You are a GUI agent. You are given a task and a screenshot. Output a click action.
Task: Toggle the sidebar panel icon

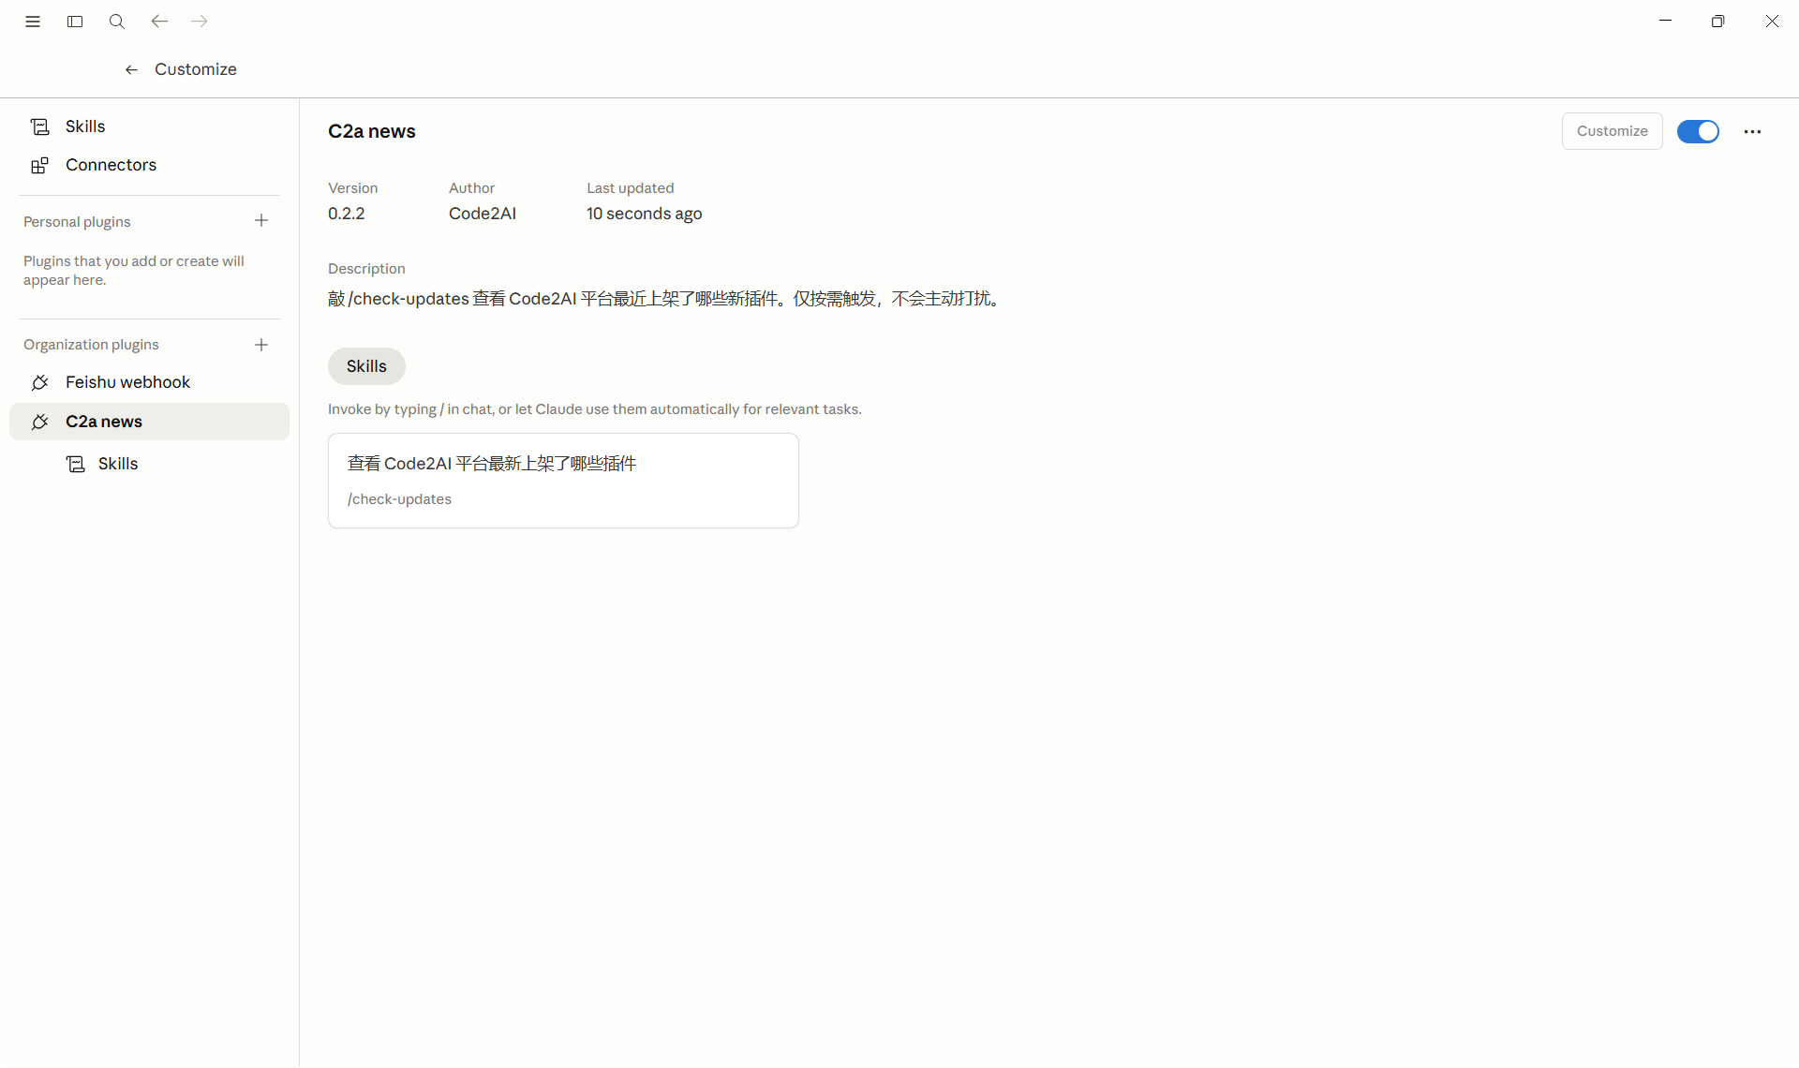(x=75, y=22)
